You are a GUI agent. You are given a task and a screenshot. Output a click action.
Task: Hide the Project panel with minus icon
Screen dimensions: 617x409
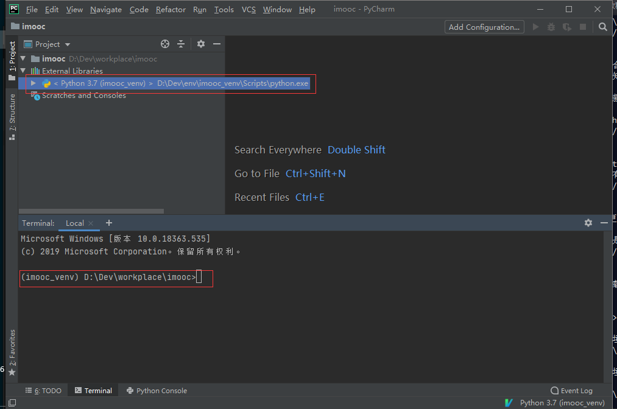216,44
